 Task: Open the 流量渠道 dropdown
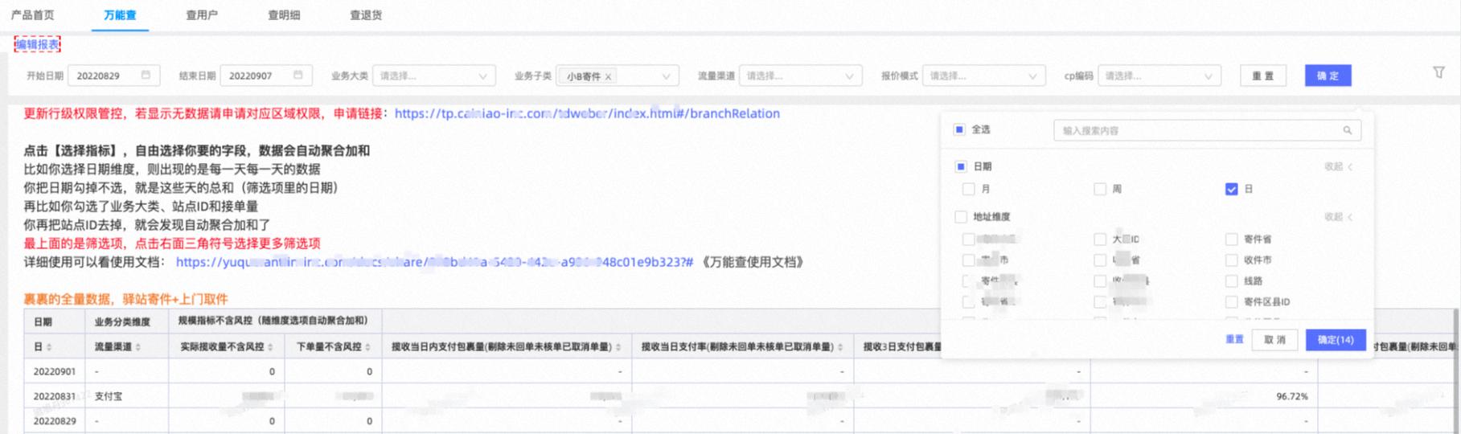(x=800, y=76)
